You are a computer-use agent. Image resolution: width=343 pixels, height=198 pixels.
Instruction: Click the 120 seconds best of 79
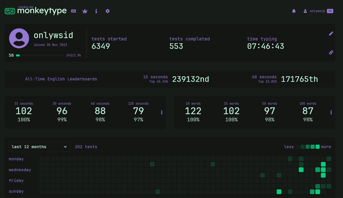click(x=138, y=111)
